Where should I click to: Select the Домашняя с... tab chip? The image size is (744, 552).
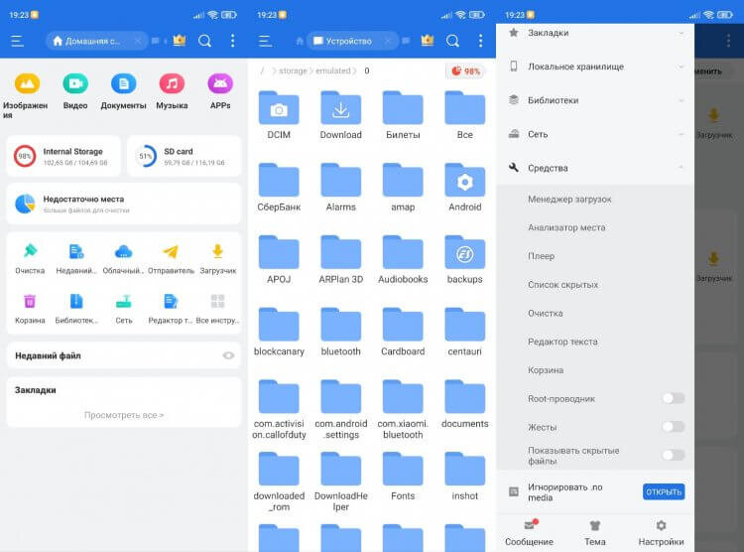[x=96, y=41]
